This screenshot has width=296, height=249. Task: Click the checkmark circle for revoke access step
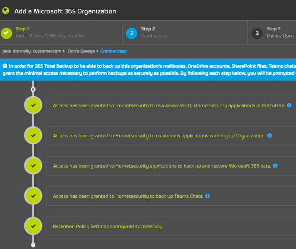33,105
